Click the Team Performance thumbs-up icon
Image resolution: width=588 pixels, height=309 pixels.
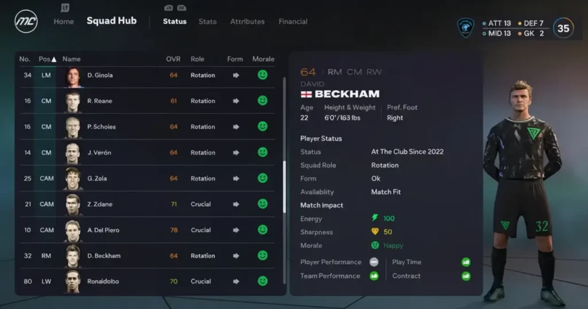[374, 276]
